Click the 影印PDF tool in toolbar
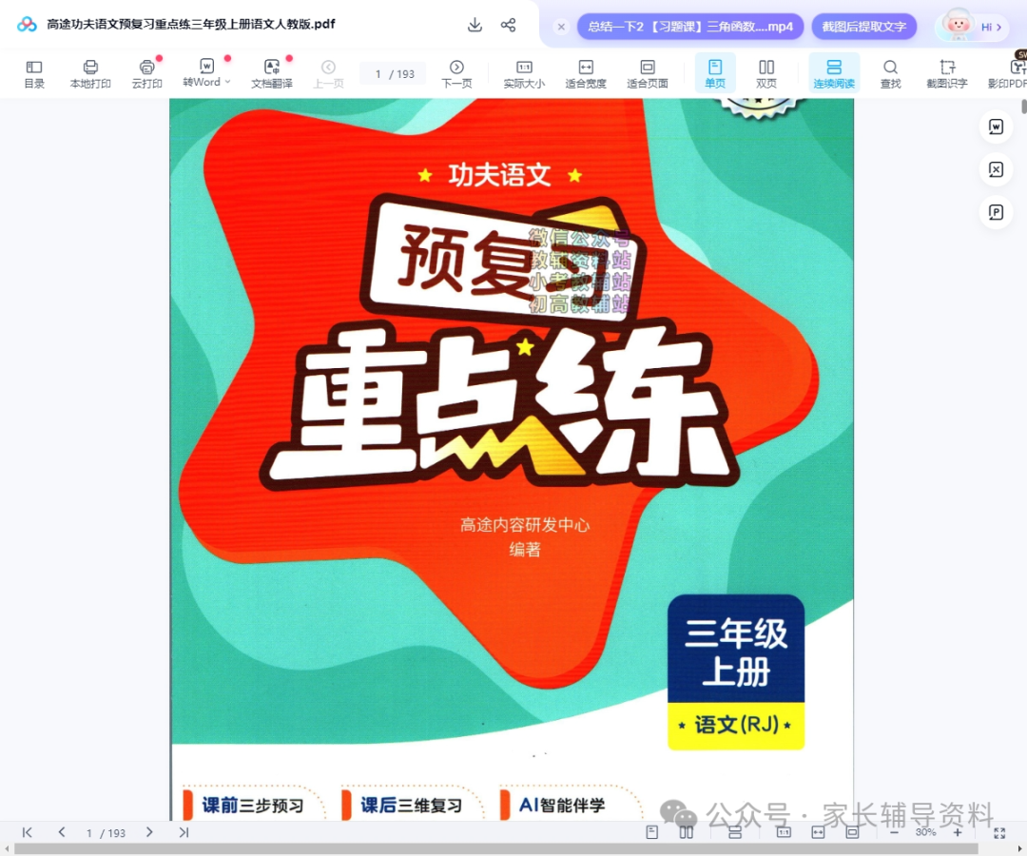The width and height of the screenshot is (1027, 856). (1007, 74)
